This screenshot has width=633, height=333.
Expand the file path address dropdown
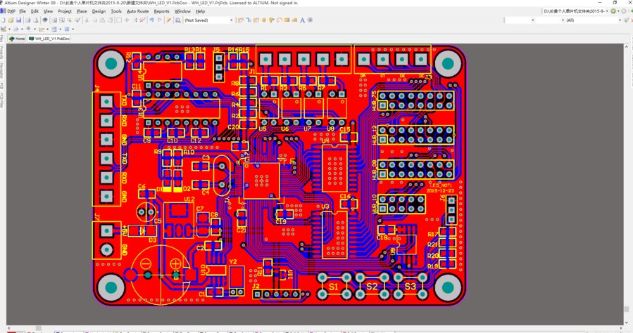(606, 11)
